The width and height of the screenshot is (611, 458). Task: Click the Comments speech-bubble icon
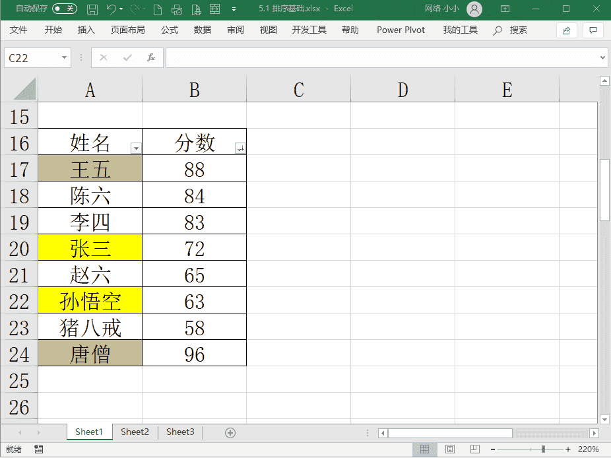tap(593, 30)
